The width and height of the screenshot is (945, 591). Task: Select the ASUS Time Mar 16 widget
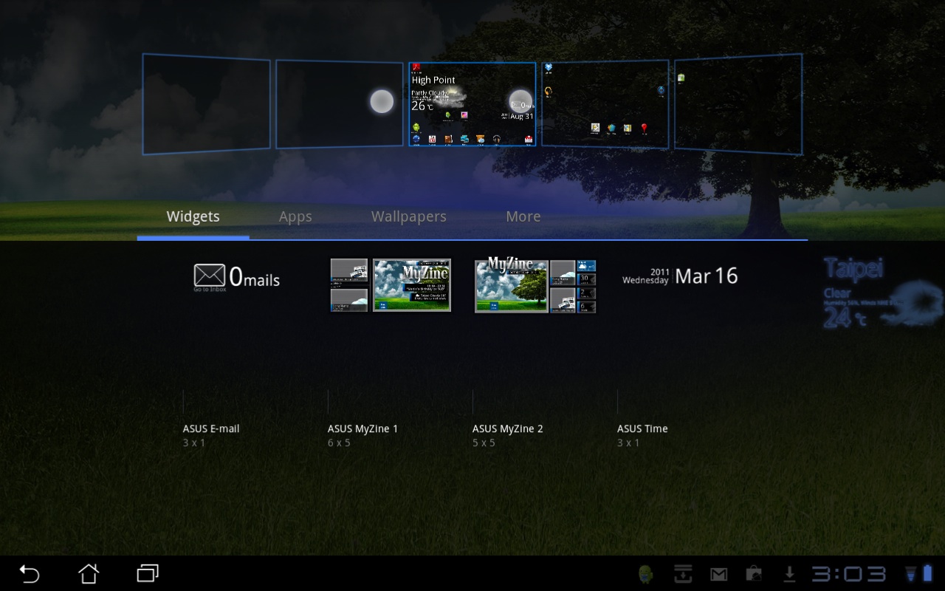click(x=680, y=276)
